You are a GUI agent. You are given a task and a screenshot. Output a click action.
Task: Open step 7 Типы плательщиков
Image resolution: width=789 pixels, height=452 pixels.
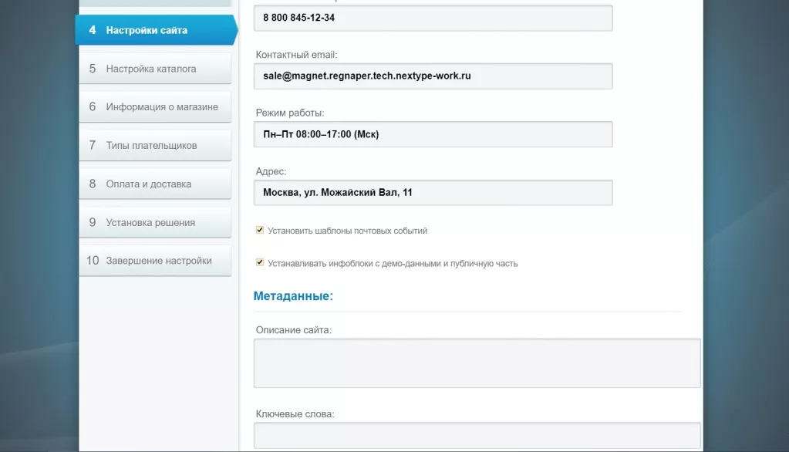click(x=155, y=146)
